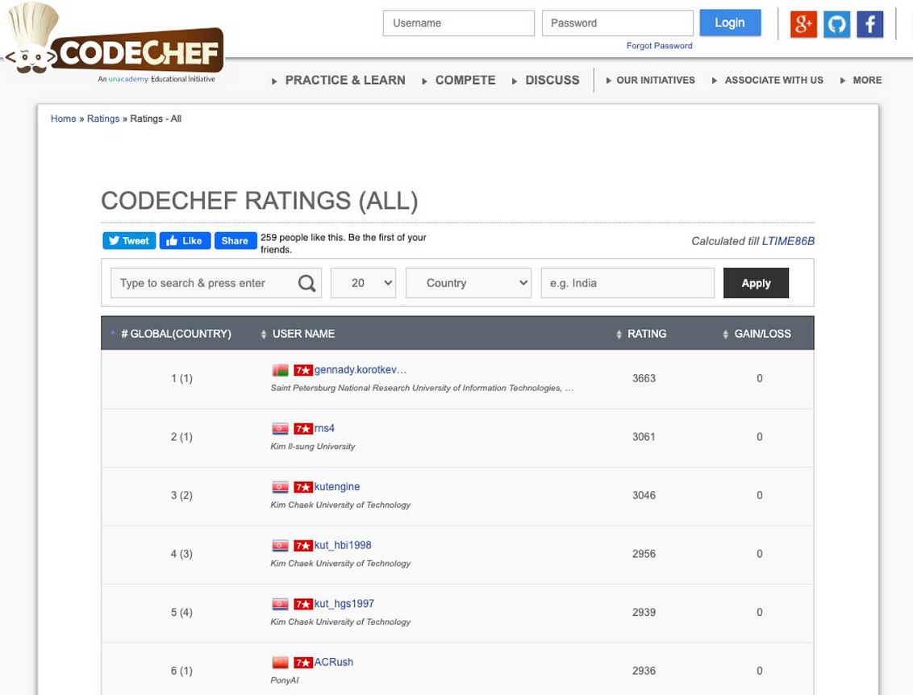The height and width of the screenshot is (695, 913).
Task: Select the rating value 2936
Action: (644, 671)
